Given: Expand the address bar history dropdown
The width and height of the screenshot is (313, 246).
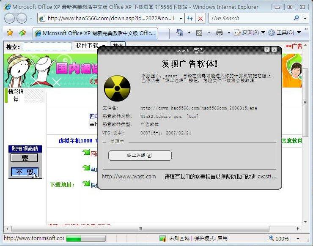Looking at the screenshot, I should coord(181,19).
